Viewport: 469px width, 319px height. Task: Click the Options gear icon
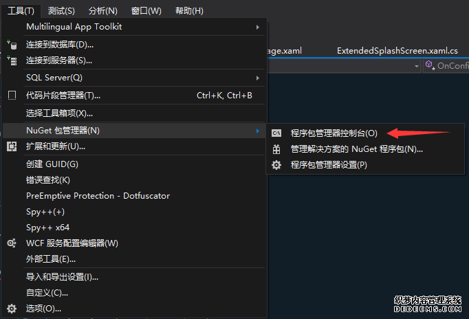[x=12, y=309]
